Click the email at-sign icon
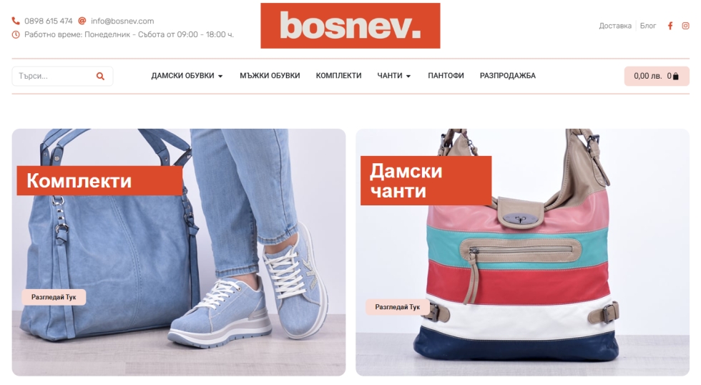This screenshot has width=701, height=385. pyautogui.click(x=82, y=21)
